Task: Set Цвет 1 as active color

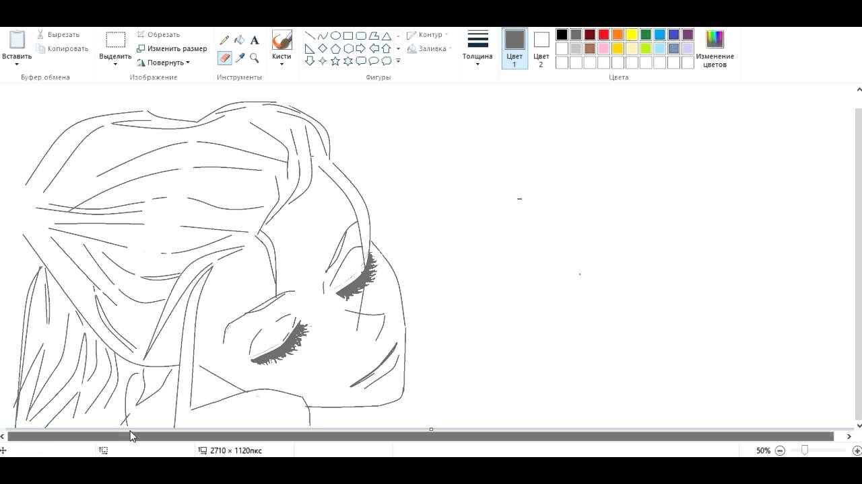Action: click(515, 48)
